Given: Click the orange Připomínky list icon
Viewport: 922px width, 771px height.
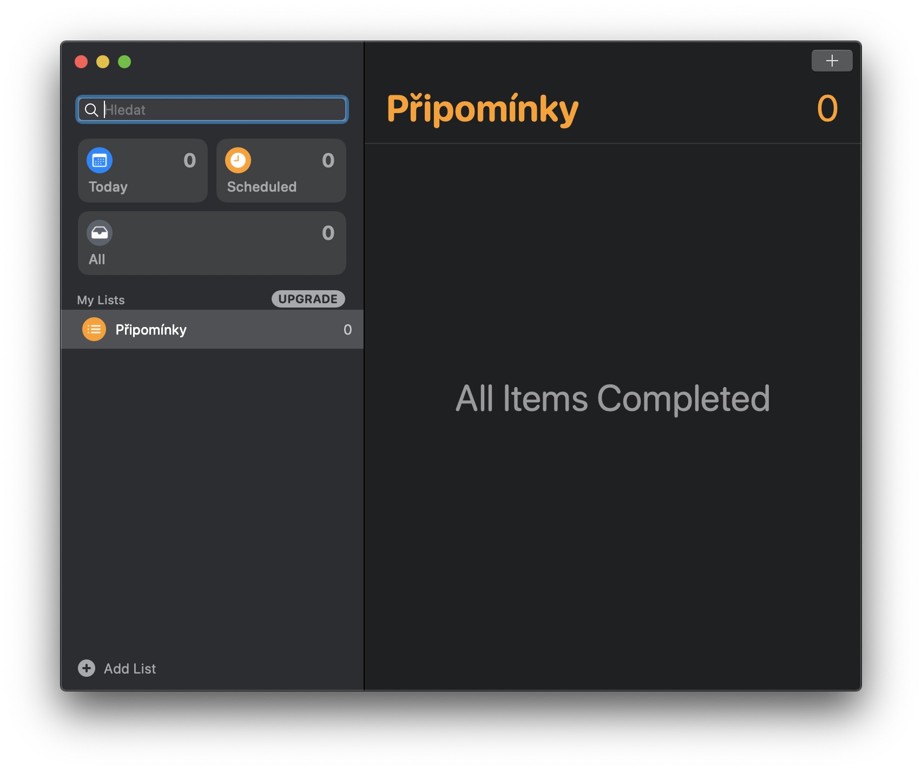Looking at the screenshot, I should pos(94,329).
